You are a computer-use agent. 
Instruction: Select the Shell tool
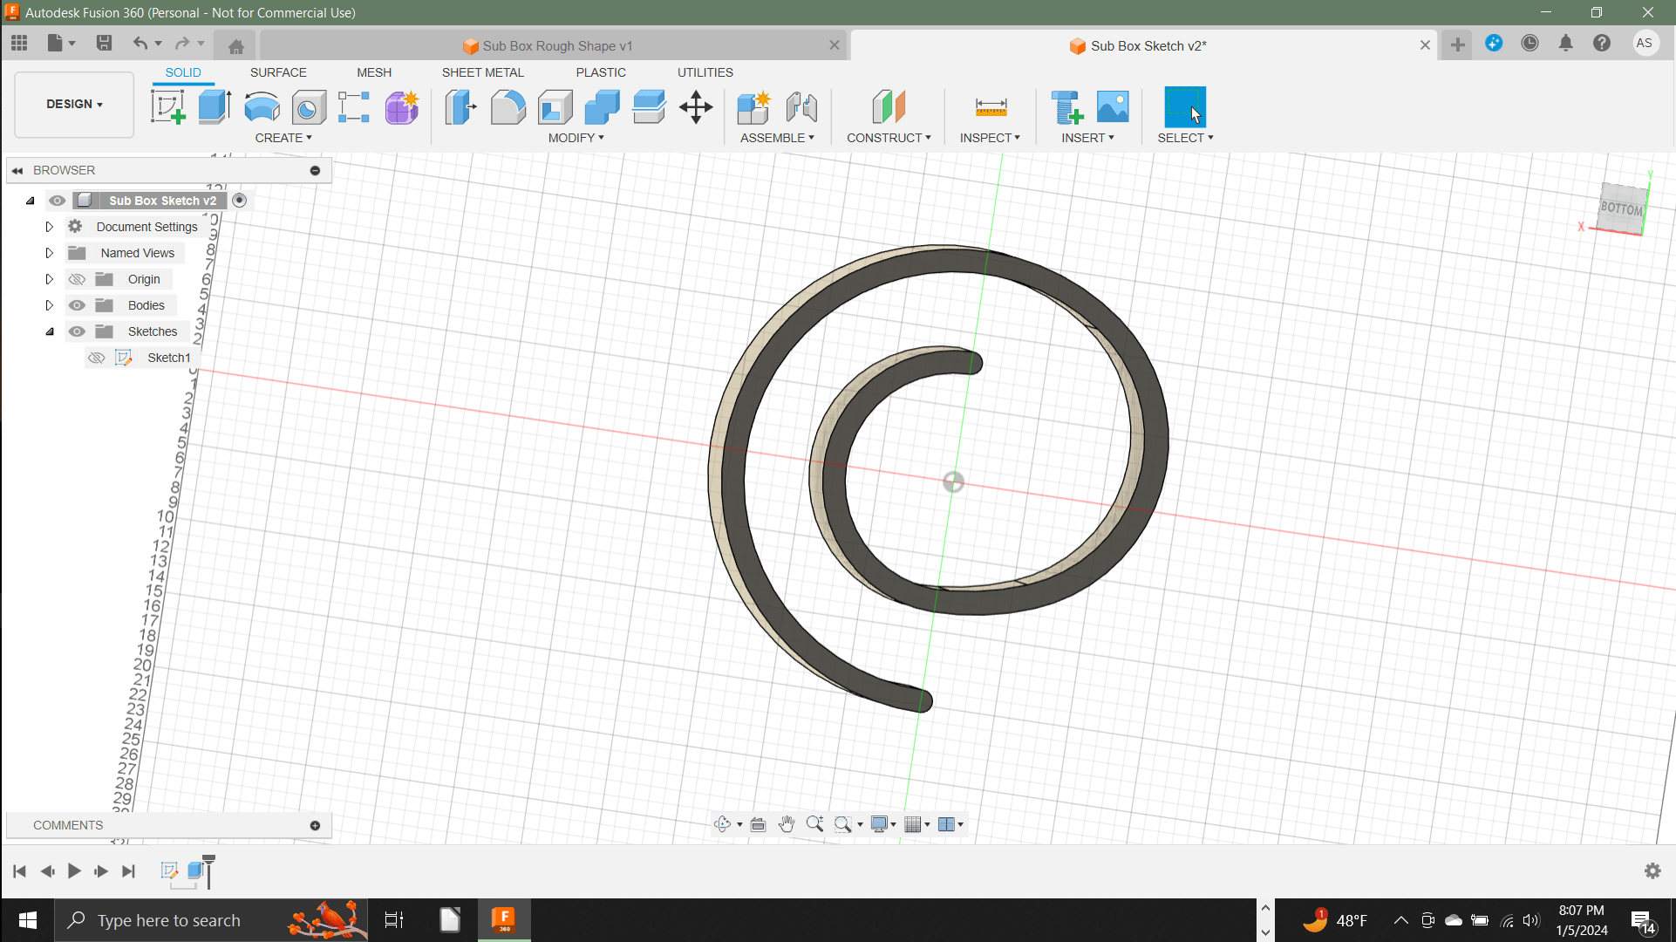click(555, 107)
